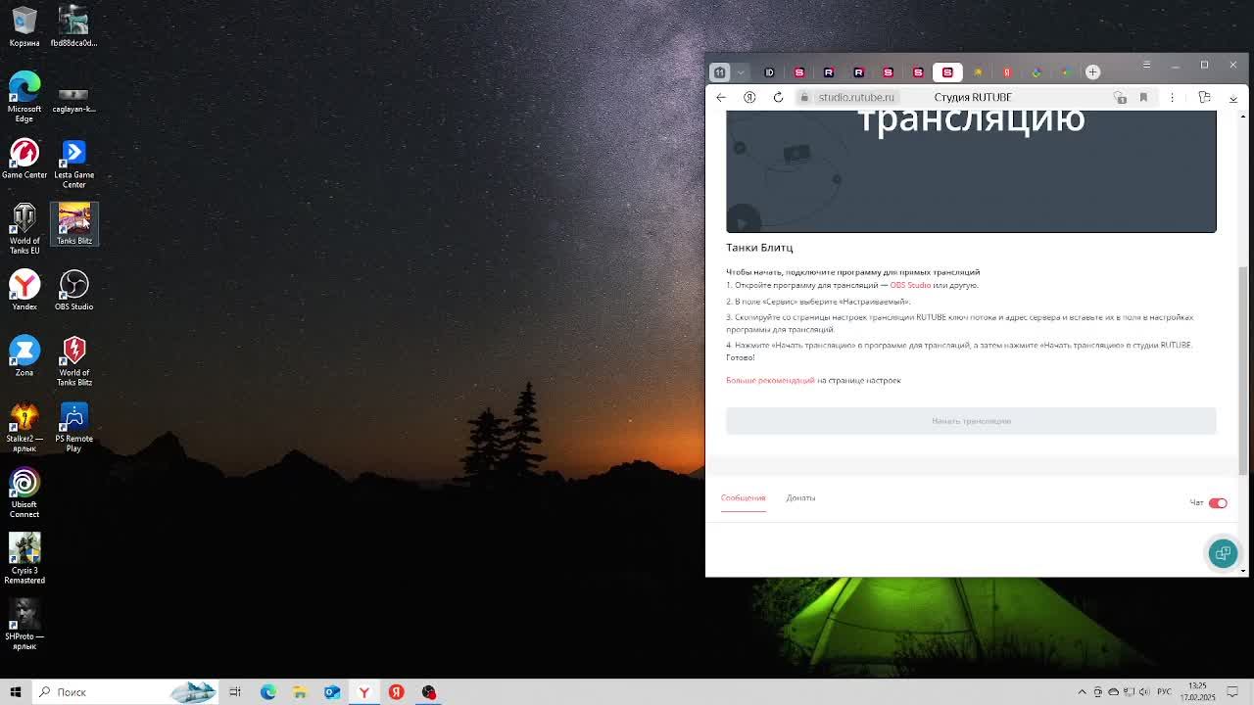Open Lesta Game Center desktop shortcut

coord(73,164)
